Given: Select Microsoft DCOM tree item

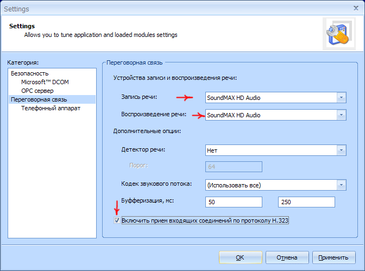Looking at the screenshot, I should coord(45,82).
